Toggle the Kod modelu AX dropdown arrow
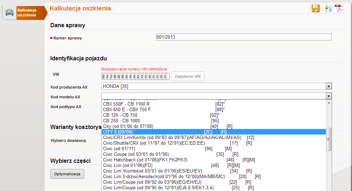Screen dimensions: 352x191 coord(329,96)
